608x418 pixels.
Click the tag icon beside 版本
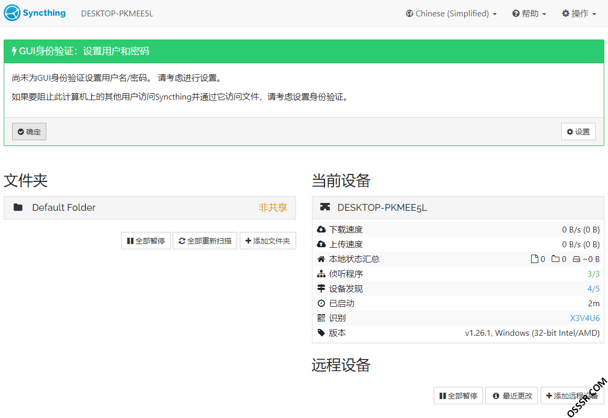(321, 333)
